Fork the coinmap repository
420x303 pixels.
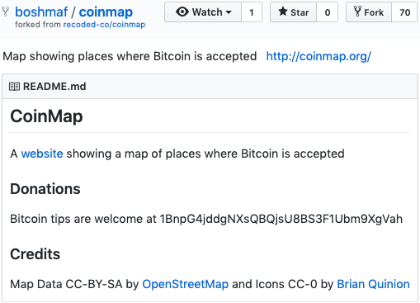coord(369,12)
